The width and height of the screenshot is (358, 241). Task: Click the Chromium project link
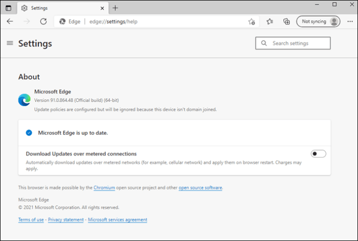coord(104,188)
